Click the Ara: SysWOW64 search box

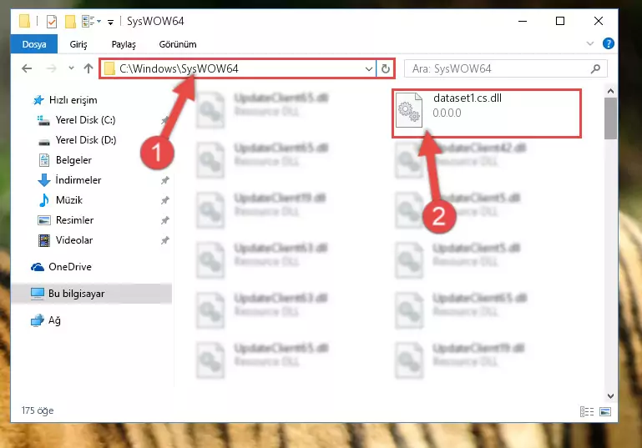point(506,68)
